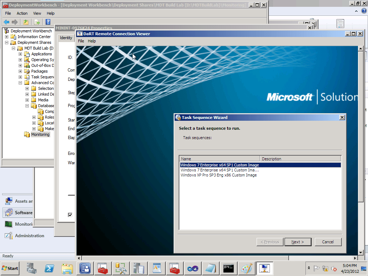Click the back arrow navigation icon
The width and height of the screenshot is (368, 276).
click(x=7, y=22)
